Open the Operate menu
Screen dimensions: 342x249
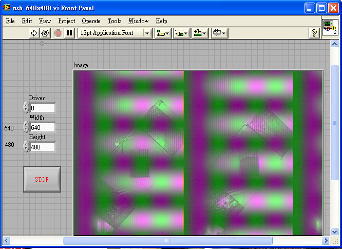91,21
